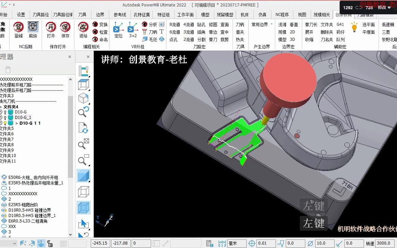This screenshot has height=248, width=397.
Task: Click the 替刀长 helper macro
Action: point(311,25)
